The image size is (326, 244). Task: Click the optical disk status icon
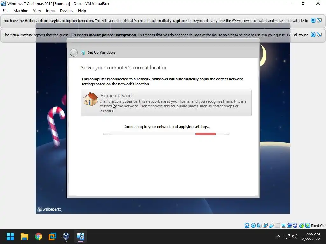pyautogui.click(x=253, y=226)
